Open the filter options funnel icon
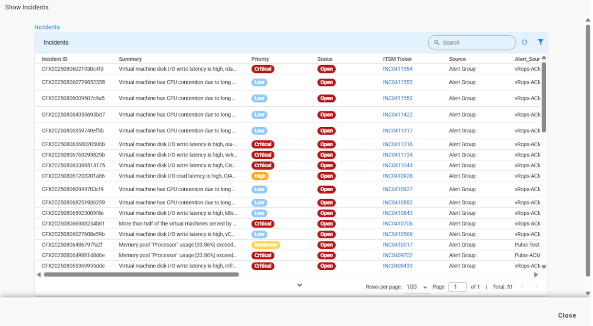This screenshot has width=593, height=326. (540, 42)
